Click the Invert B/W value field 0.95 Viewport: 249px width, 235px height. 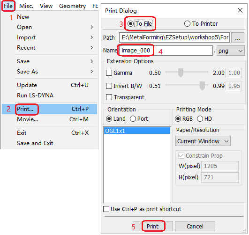click(x=234, y=86)
